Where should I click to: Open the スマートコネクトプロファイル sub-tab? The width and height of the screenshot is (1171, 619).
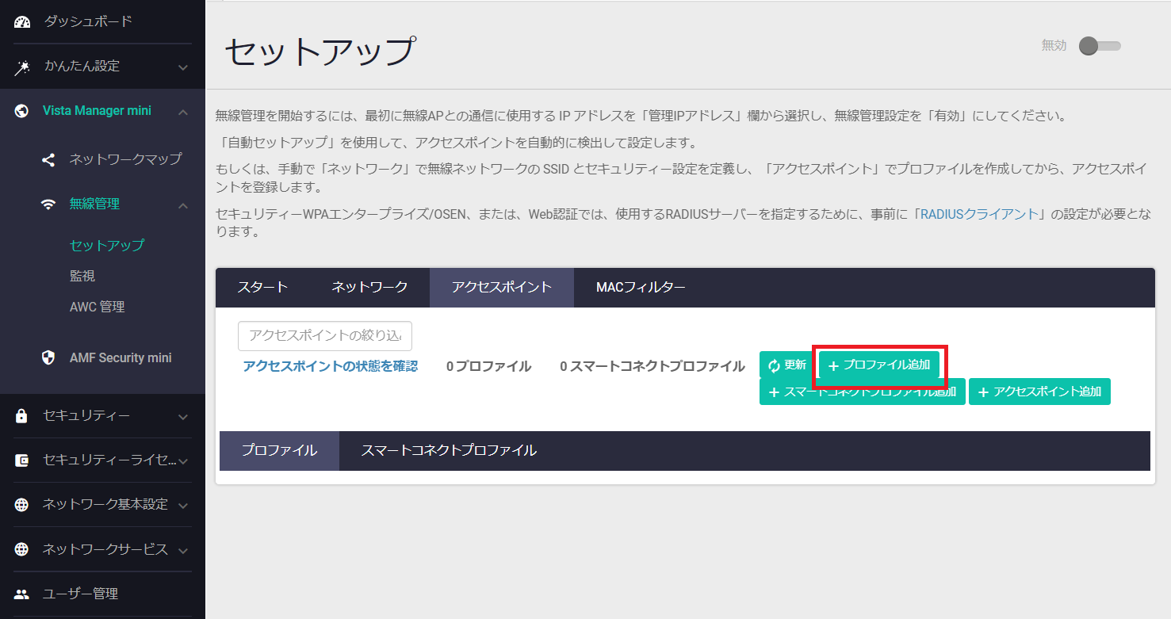coord(449,450)
